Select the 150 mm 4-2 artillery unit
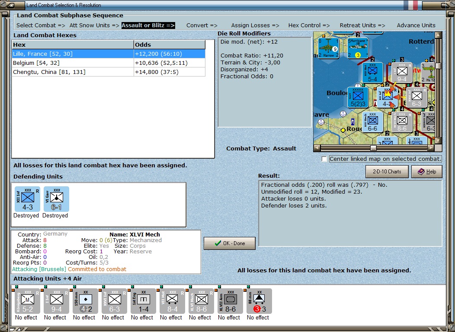The image size is (455, 332). (85, 301)
